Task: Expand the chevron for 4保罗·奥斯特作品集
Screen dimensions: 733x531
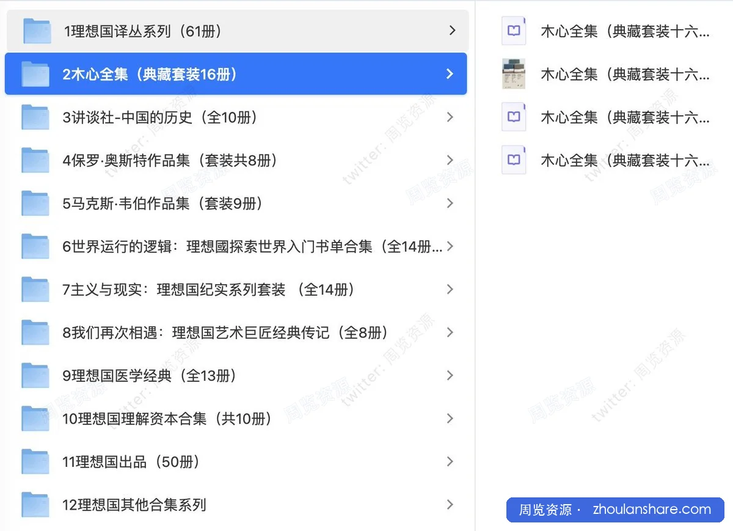Action: (450, 160)
